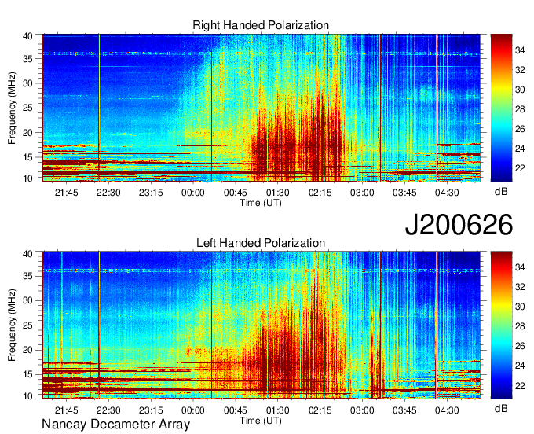Screen dimensions: 534x434
Task: Click the 28 dB label on Left Handed colorbar
Action: (x=520, y=326)
